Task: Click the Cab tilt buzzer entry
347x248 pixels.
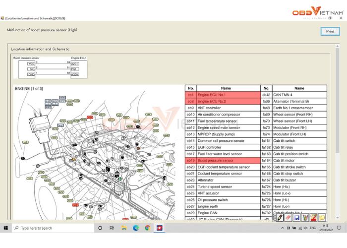Action: pos(285,180)
